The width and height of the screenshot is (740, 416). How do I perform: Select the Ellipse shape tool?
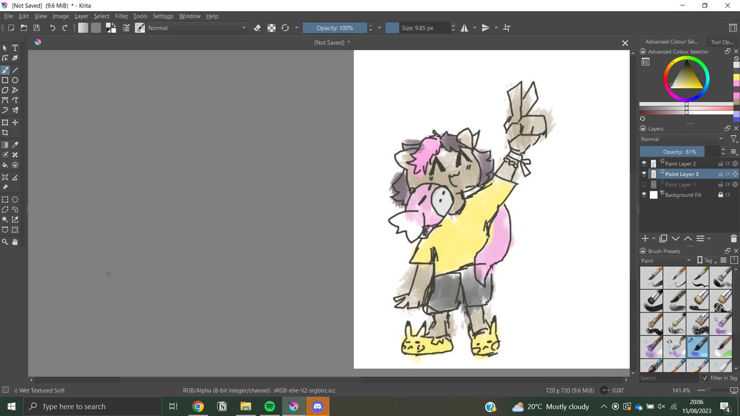click(x=15, y=80)
